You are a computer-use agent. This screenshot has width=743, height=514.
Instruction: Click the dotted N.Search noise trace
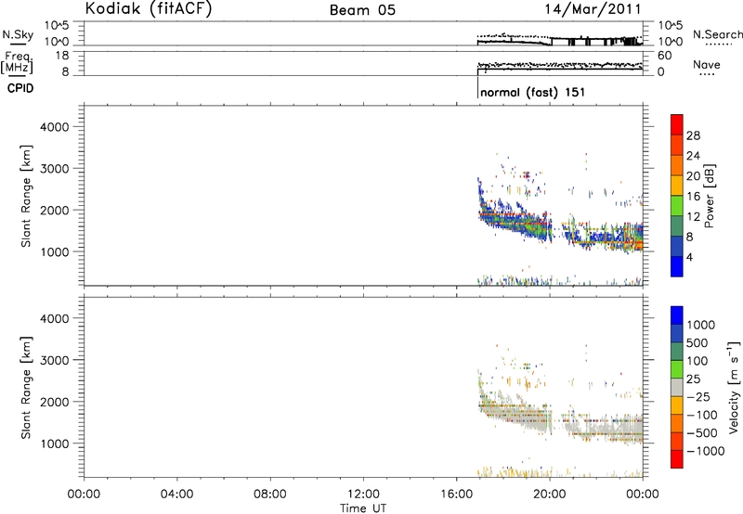click(559, 36)
